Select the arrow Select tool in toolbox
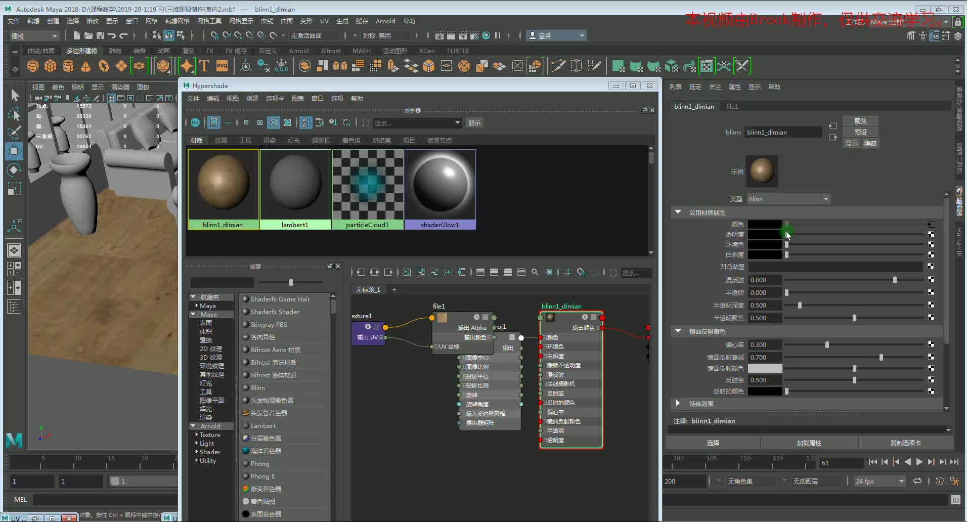Image resolution: width=967 pixels, height=522 pixels. click(15, 95)
